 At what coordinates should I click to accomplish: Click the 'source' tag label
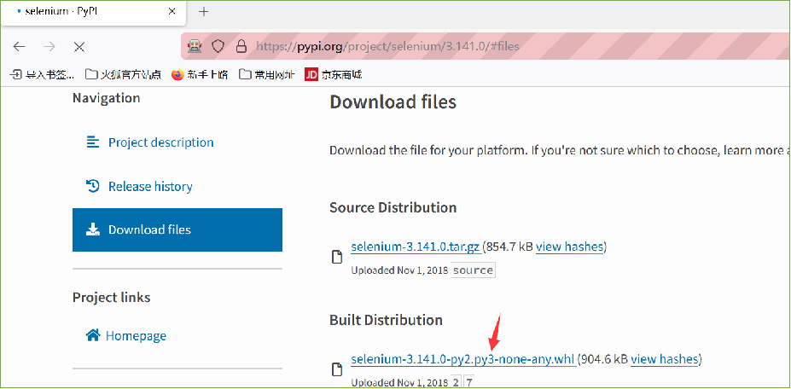(x=473, y=270)
